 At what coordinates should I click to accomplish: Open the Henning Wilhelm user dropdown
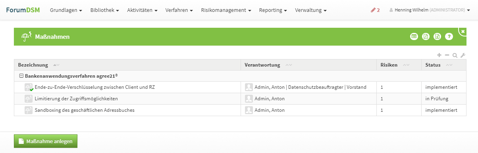point(430,10)
